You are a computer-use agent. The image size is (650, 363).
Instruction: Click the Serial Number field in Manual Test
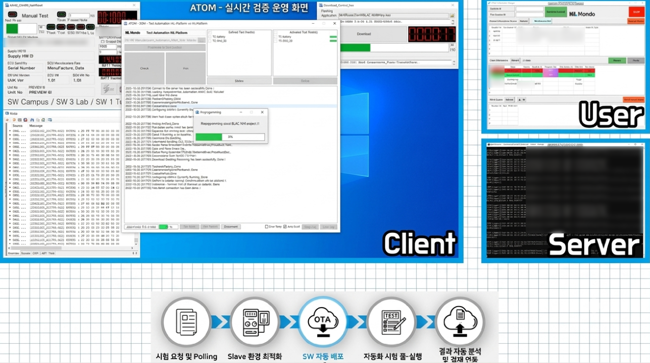[25, 68]
